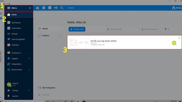Viewport: 182px width, 102px height.
Task: Open the Team Pulse icon in top toolbar
Action: [44, 8]
